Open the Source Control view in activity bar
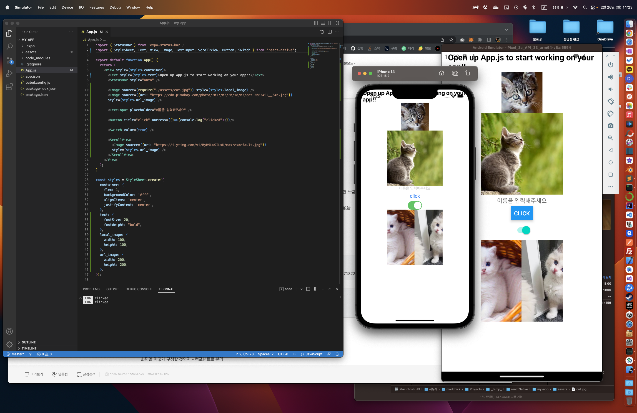The height and width of the screenshot is (413, 637). coord(9,60)
